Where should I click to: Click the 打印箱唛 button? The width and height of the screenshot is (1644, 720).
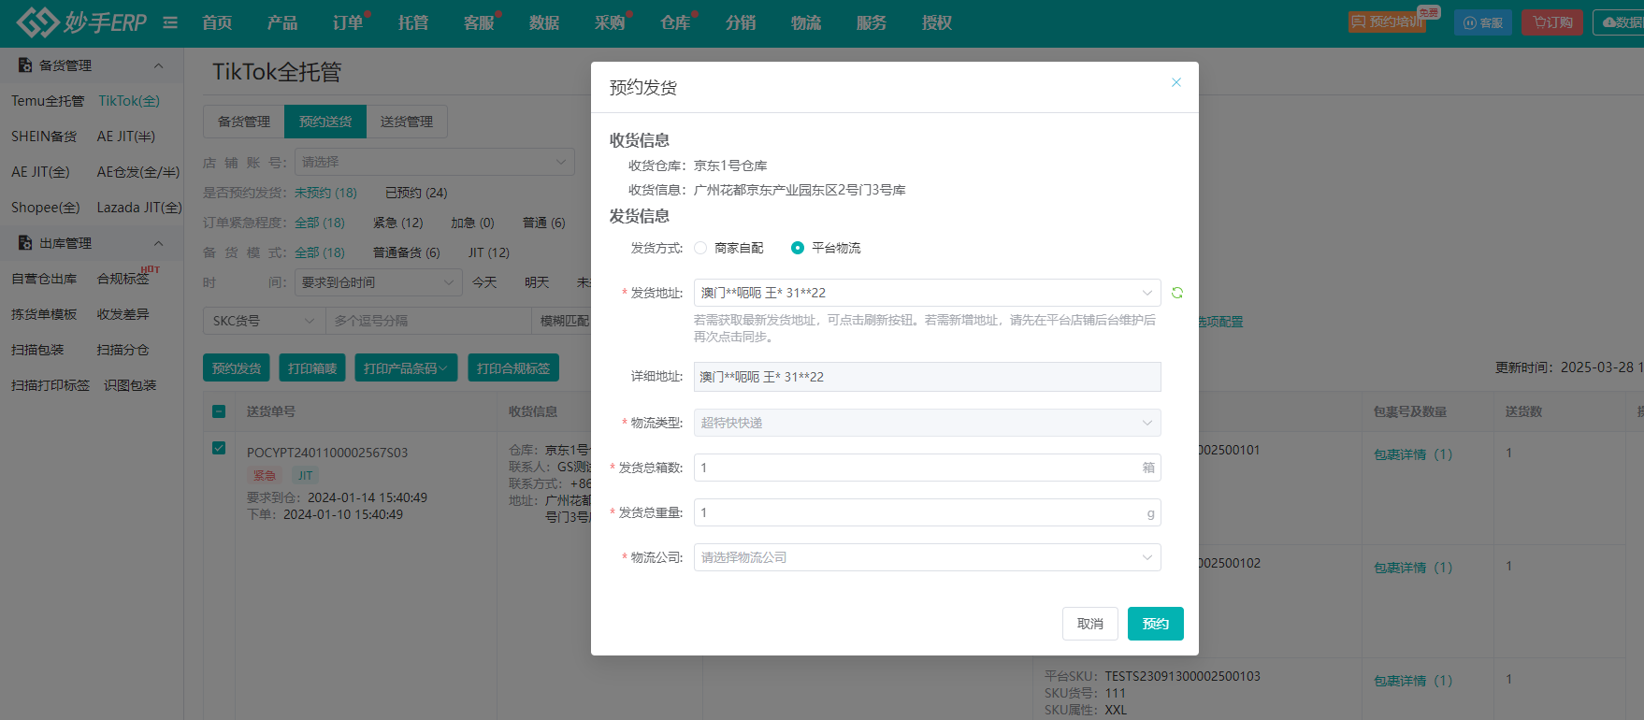coord(312,367)
